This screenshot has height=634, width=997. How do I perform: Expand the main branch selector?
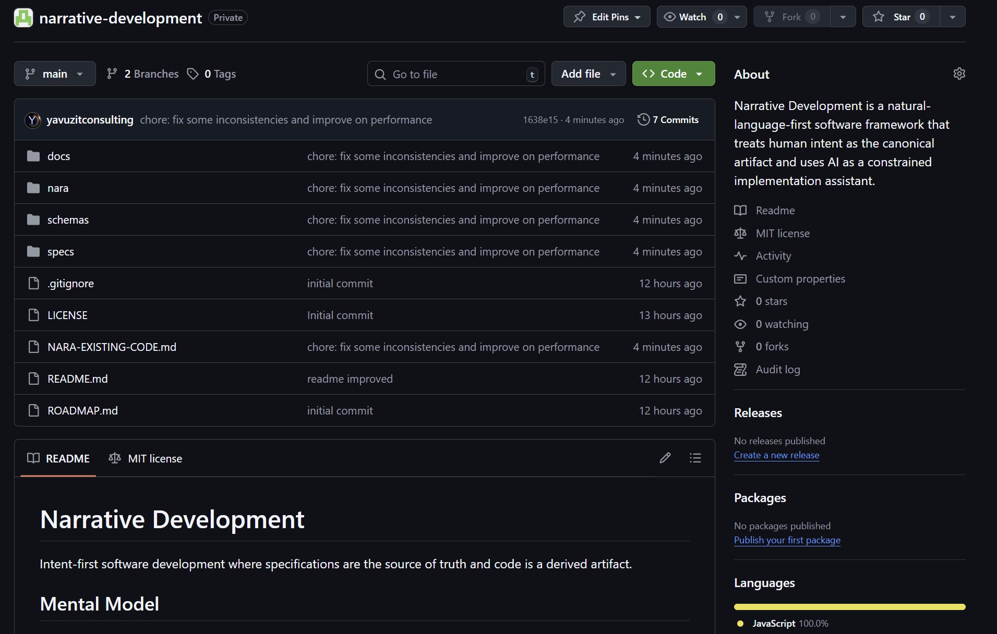pos(55,74)
